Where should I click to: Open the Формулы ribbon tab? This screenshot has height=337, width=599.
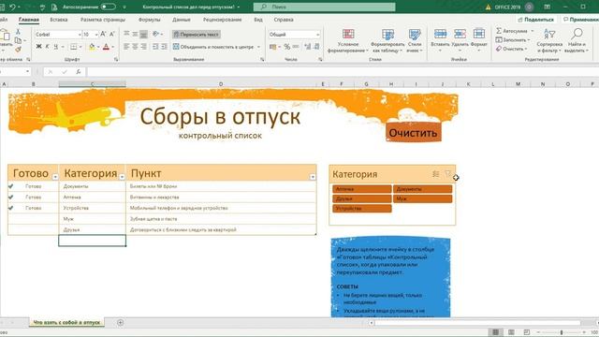(x=150, y=20)
